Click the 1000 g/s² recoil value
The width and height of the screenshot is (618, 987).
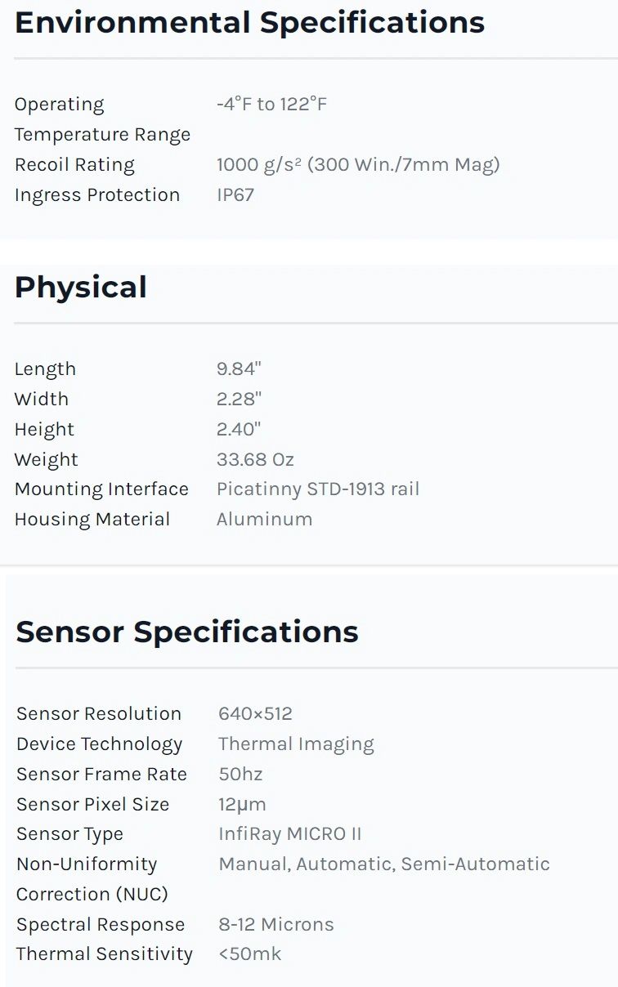pyautogui.click(x=358, y=164)
